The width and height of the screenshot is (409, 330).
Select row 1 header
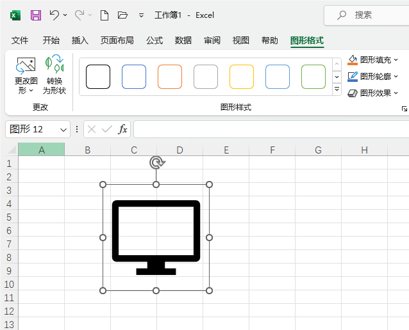pyautogui.click(x=9, y=164)
